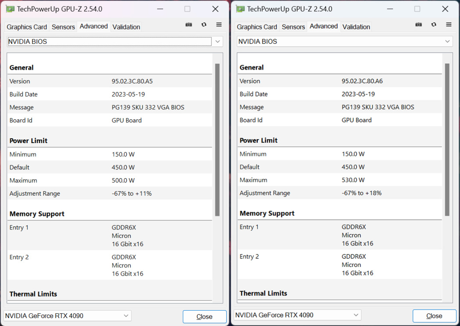Click the GPU-Z app icon in left title bar
Viewport: 460px width, 326px height.
[10, 9]
